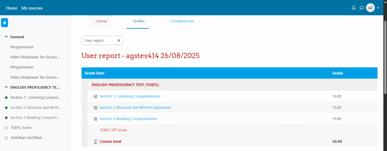Click completion circle beside TOEFL Score
The image size is (387, 151).
(x=6, y=128)
